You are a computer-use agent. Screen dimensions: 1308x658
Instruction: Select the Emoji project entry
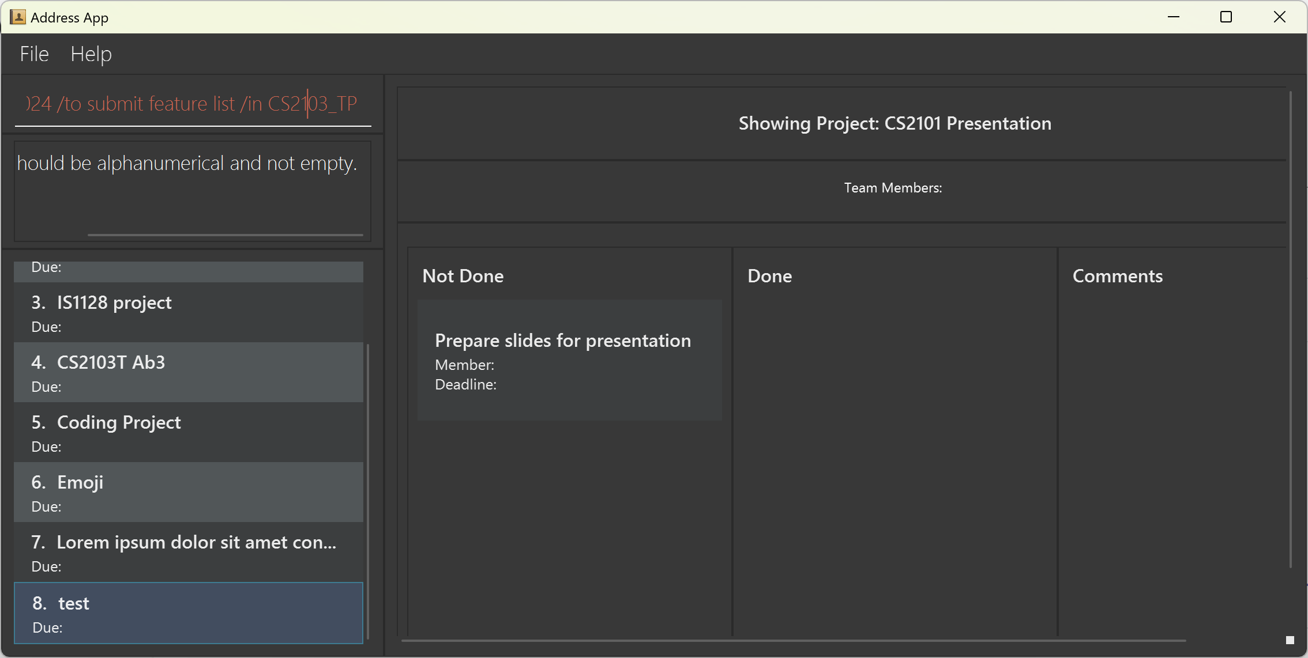pos(189,492)
